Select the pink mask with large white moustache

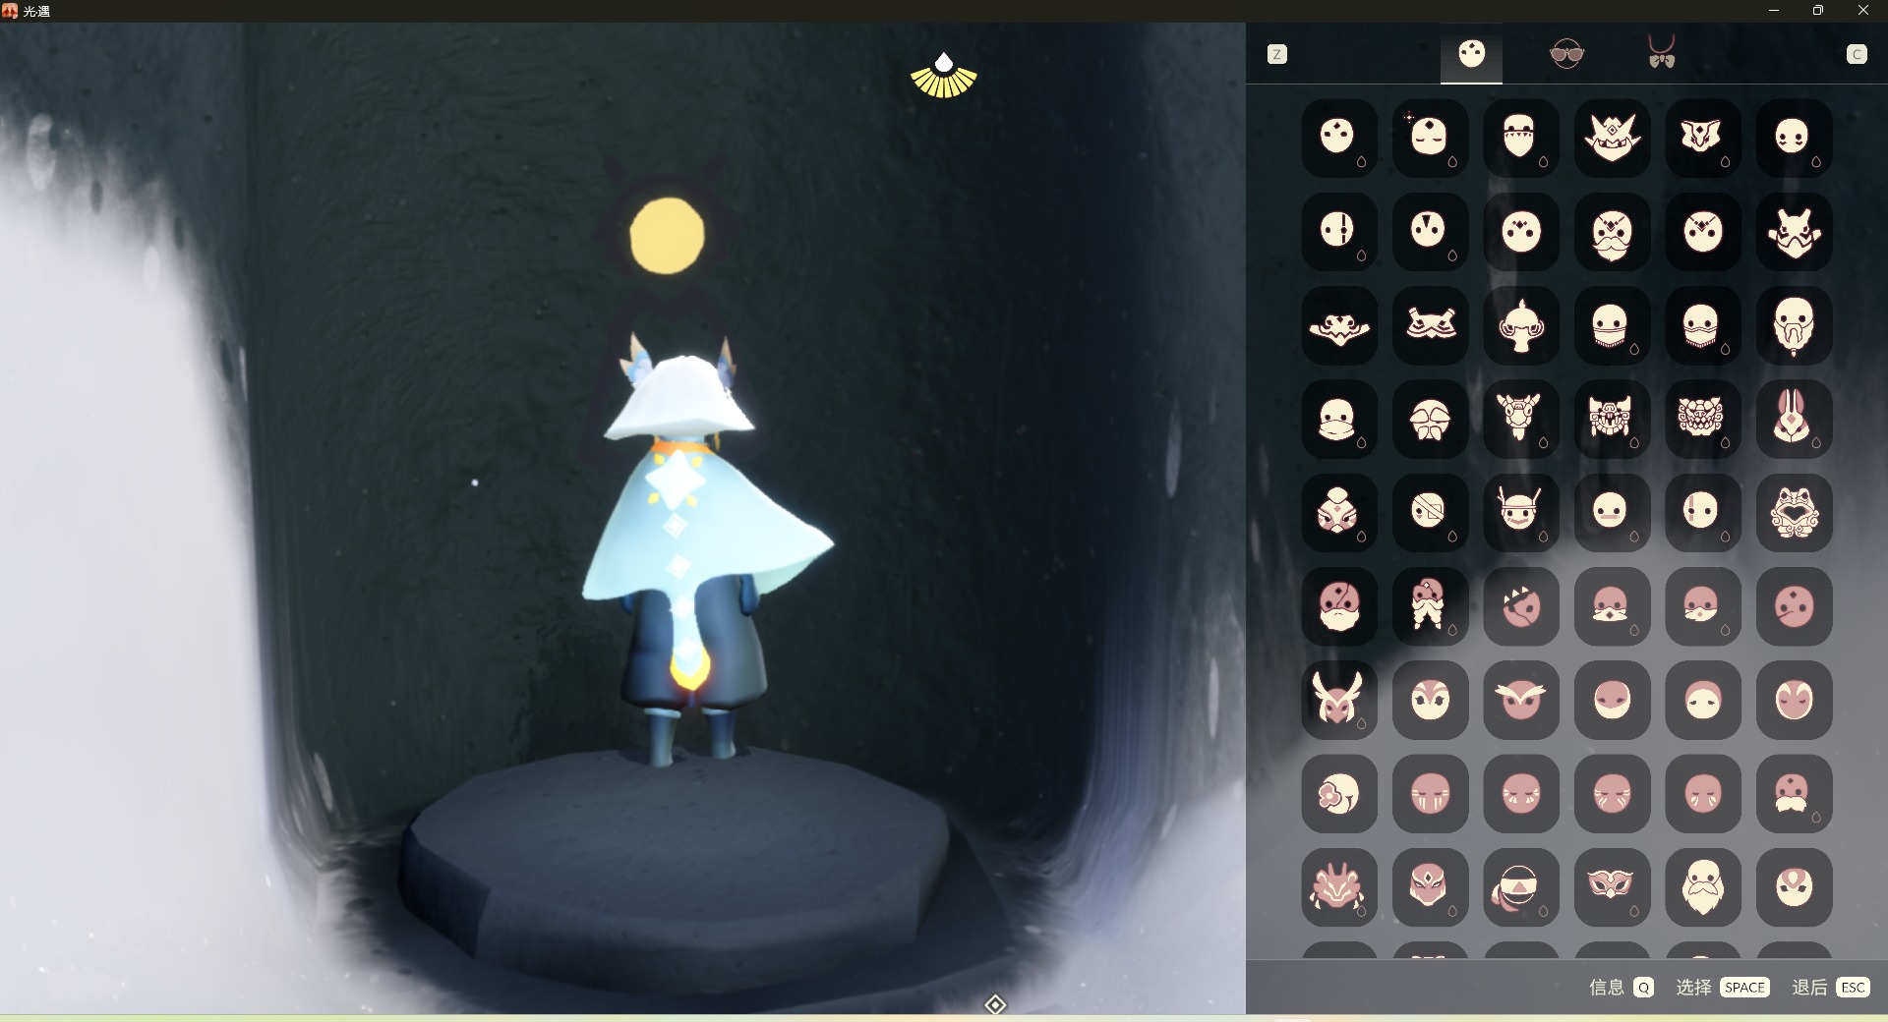(1794, 794)
